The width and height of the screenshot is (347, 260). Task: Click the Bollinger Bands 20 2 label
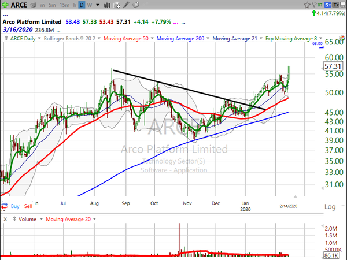pos(69,39)
